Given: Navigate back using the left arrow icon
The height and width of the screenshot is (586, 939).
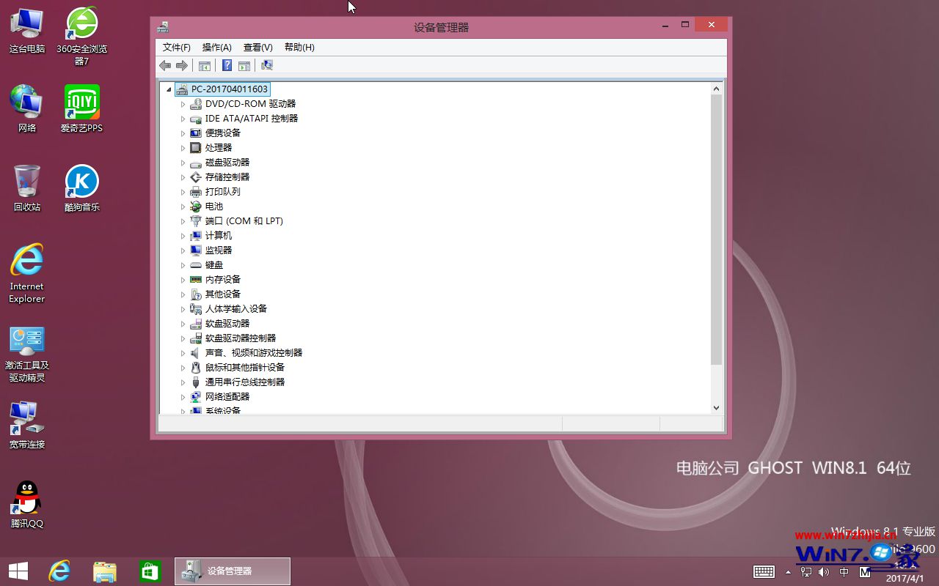Looking at the screenshot, I should (165, 65).
